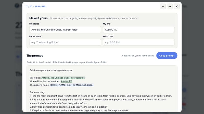The image size is (204, 114).
Task: Click 'The prompt' heading
Action: (x=35, y=55)
